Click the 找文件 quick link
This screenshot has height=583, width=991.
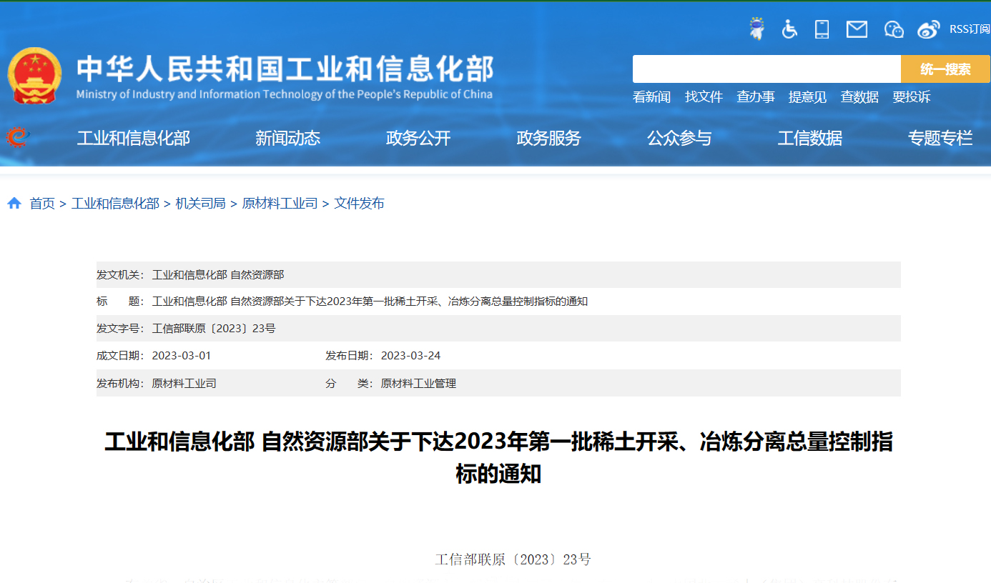704,97
